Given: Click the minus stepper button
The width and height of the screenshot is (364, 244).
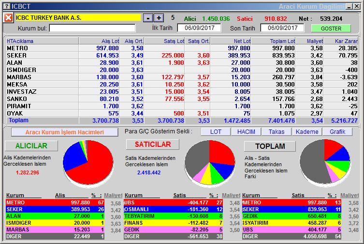Looking at the screenshot, I should coord(148,18).
